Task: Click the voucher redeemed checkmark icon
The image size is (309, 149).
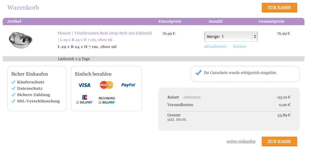Action: click(198, 73)
